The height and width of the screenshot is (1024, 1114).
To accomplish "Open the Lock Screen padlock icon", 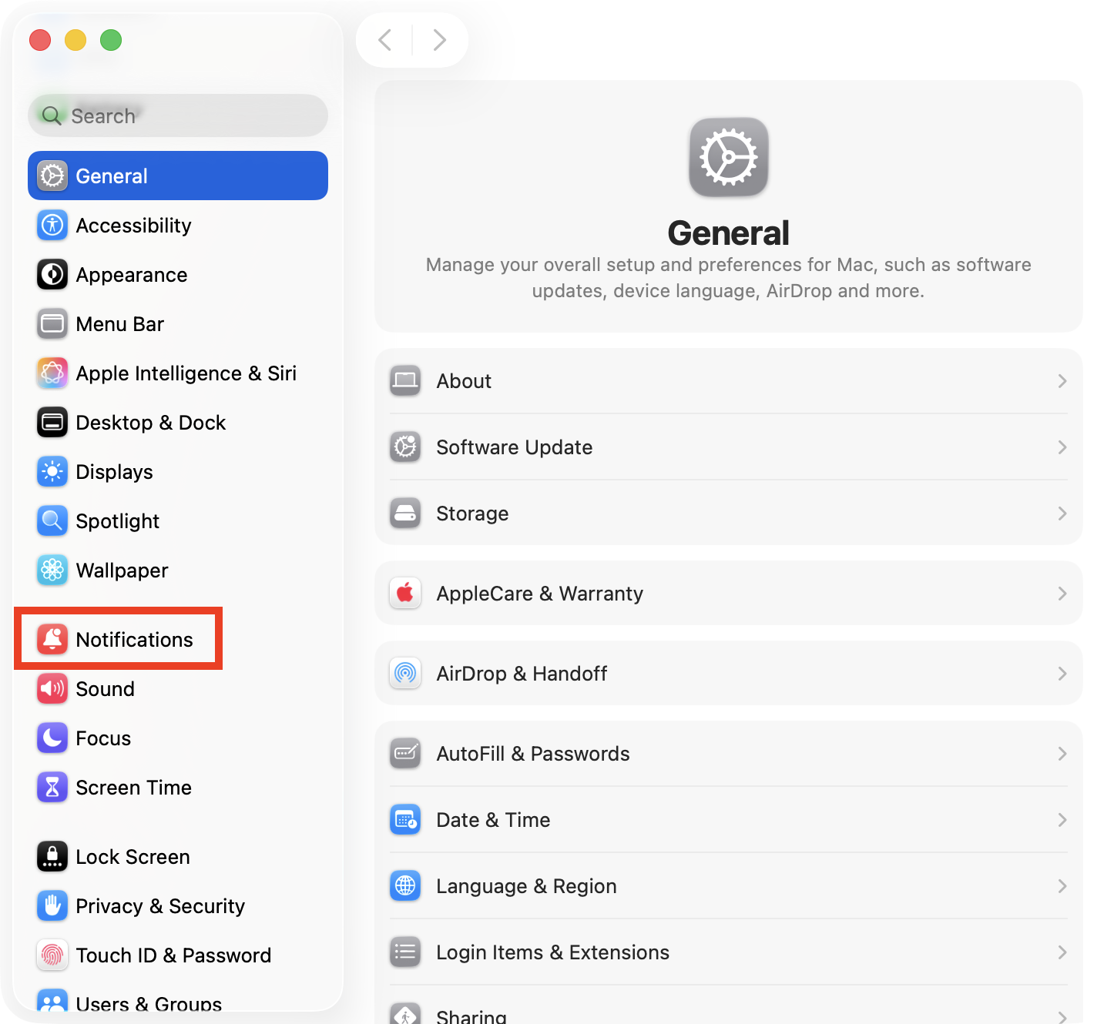I will 52,856.
